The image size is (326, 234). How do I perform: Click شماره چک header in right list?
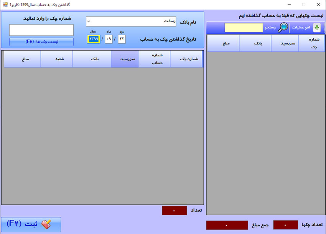point(311,43)
